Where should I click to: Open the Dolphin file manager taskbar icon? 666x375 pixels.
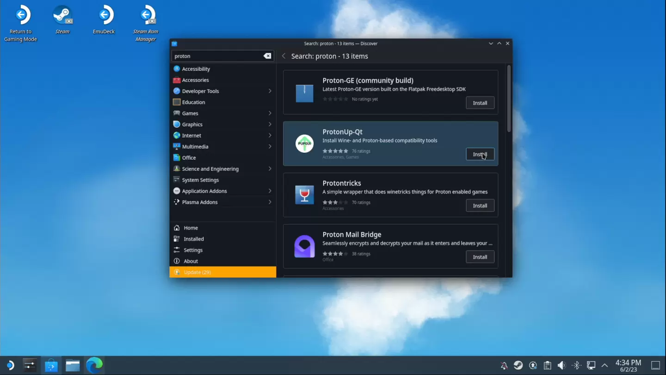(73, 365)
